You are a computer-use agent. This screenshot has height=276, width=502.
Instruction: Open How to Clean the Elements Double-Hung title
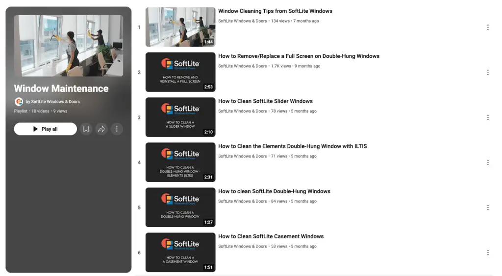coord(293,146)
